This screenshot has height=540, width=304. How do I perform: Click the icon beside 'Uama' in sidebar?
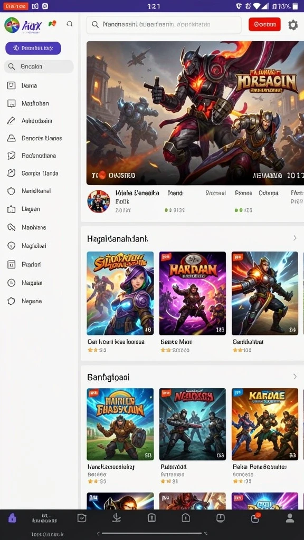(12, 85)
